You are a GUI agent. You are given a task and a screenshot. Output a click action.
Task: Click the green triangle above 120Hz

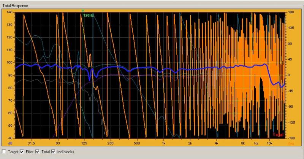83,11
